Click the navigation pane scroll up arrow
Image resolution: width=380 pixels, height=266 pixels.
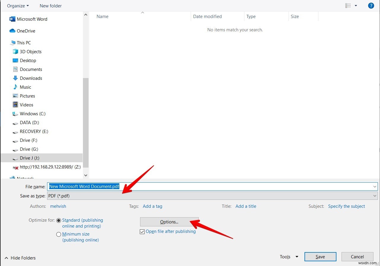pyautogui.click(x=86, y=14)
